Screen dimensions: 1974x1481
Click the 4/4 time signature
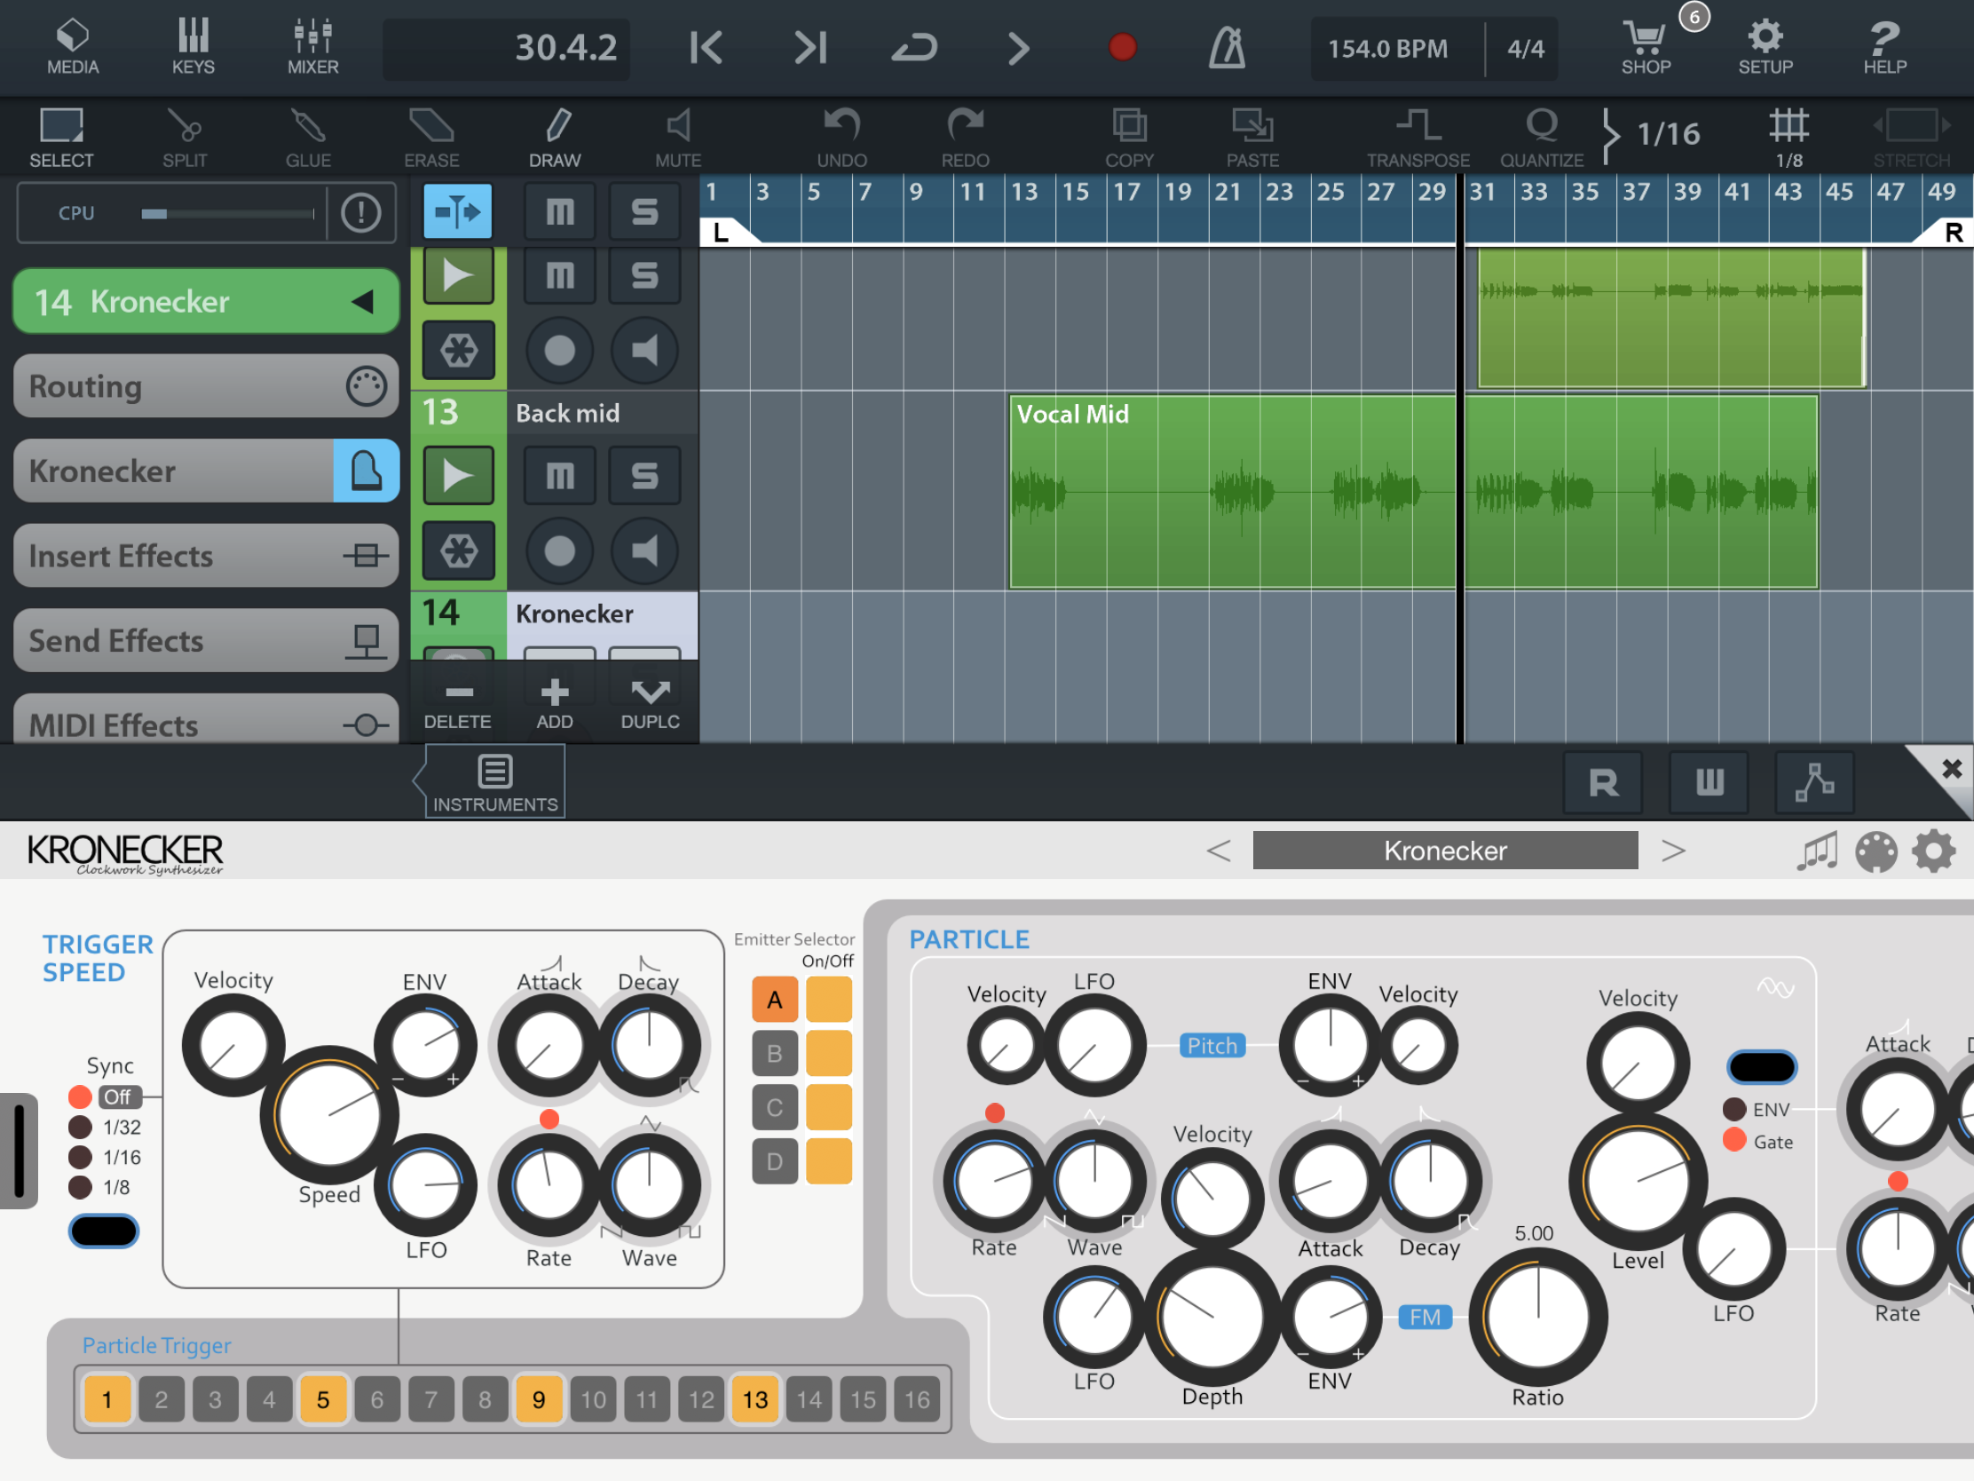click(1525, 48)
